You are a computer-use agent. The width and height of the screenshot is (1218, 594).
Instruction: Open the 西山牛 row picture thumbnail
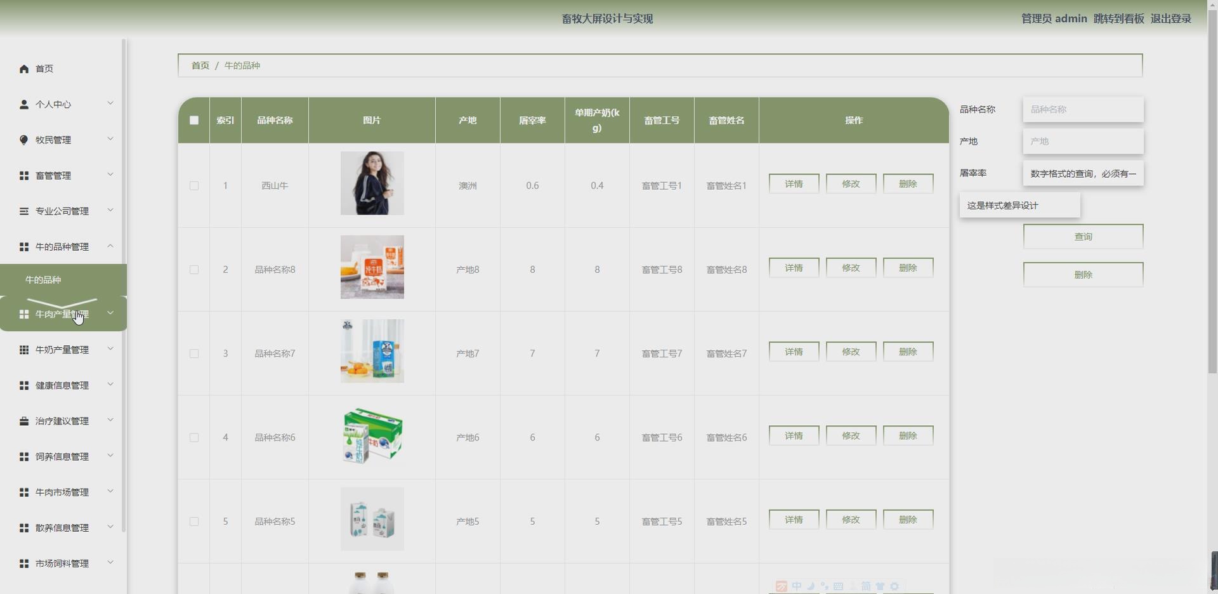pyautogui.click(x=372, y=183)
